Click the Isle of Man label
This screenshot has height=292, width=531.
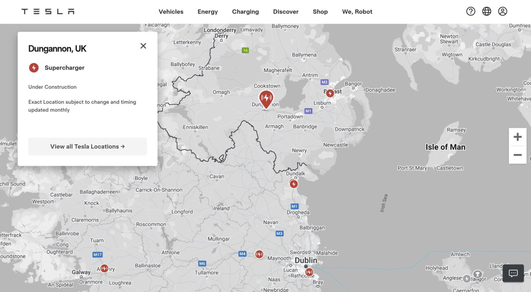click(445, 147)
